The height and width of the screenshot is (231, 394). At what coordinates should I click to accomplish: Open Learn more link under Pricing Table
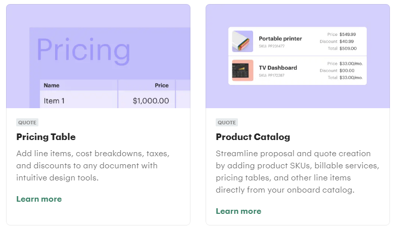[39, 199]
